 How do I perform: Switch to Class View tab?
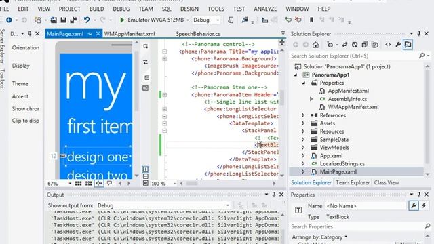[387, 182]
